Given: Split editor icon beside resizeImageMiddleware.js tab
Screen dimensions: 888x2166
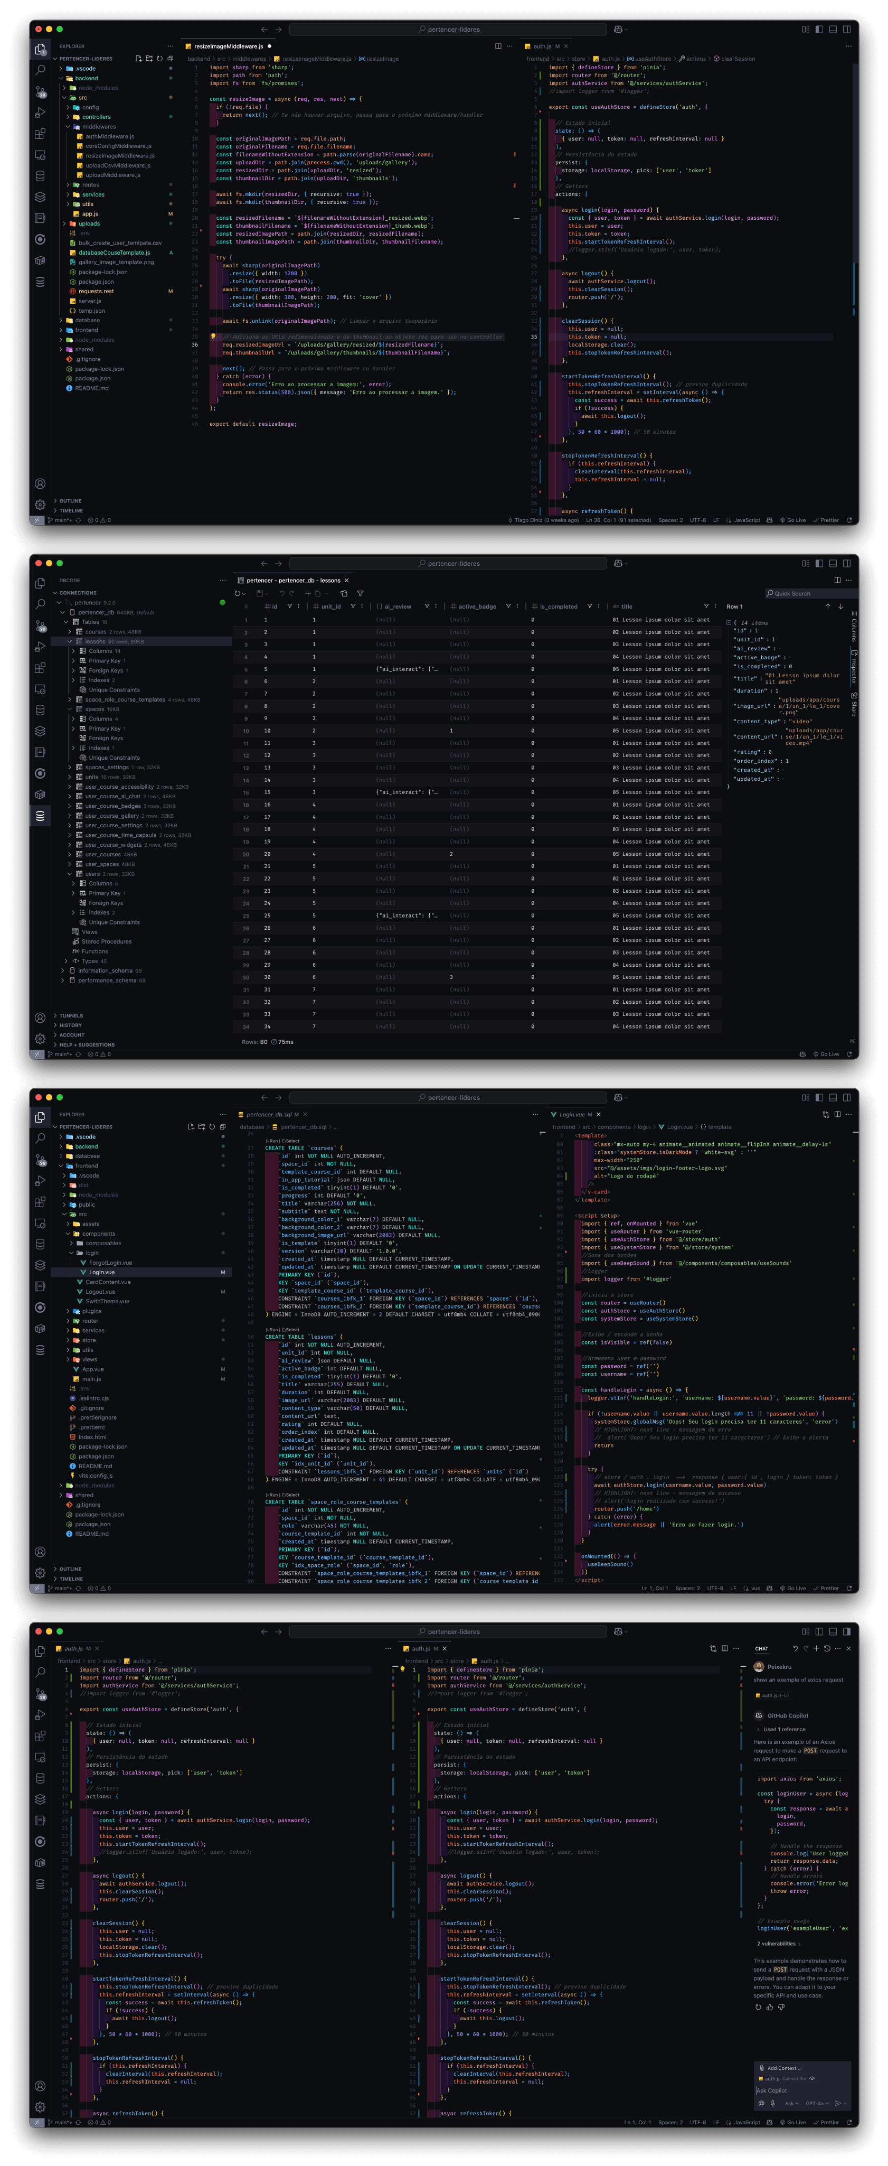Looking at the screenshot, I should tap(498, 46).
